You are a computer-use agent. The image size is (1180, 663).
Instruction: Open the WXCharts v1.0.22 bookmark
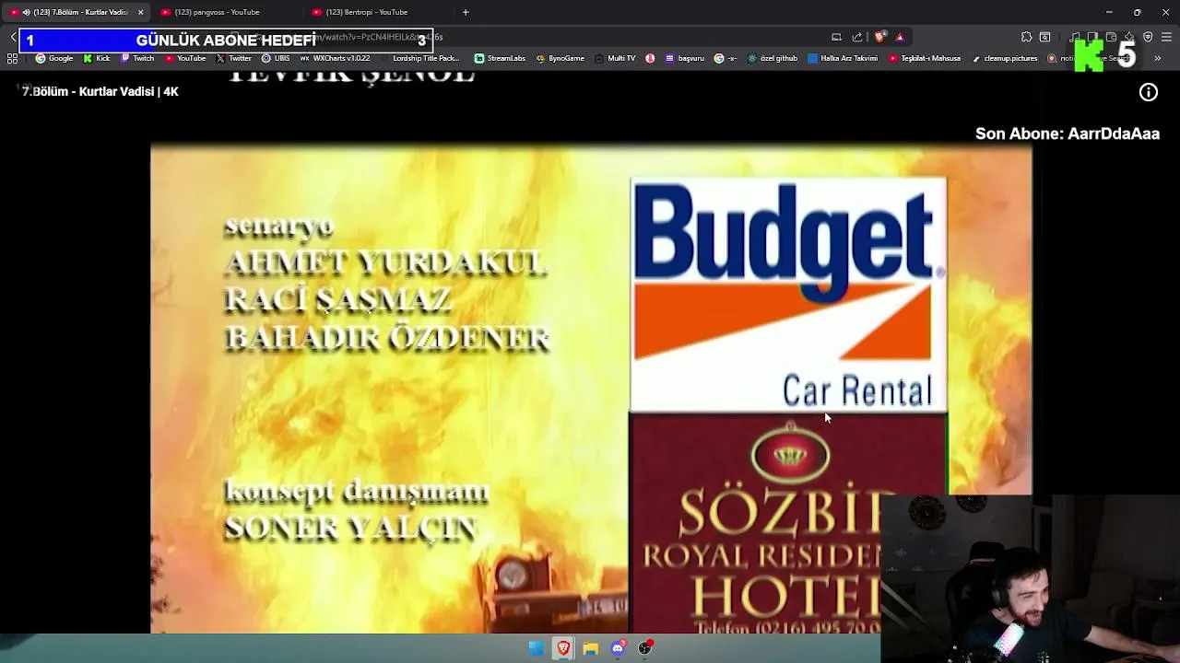click(x=335, y=58)
